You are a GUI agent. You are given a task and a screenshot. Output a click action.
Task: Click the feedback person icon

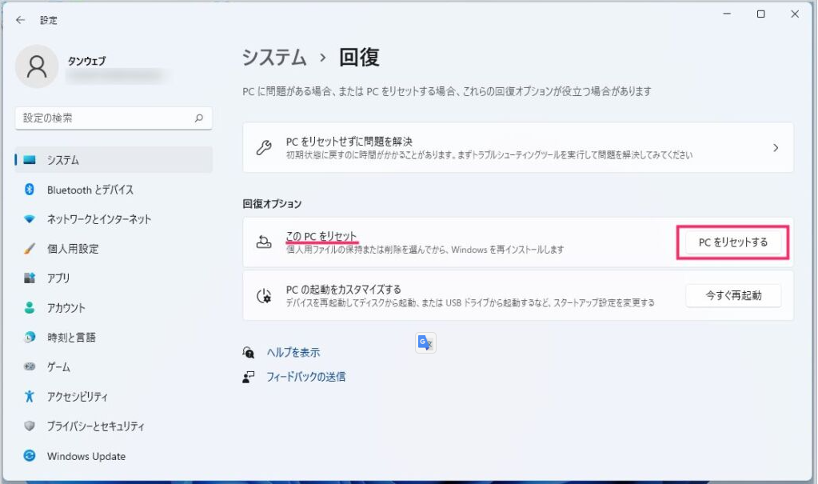point(249,377)
